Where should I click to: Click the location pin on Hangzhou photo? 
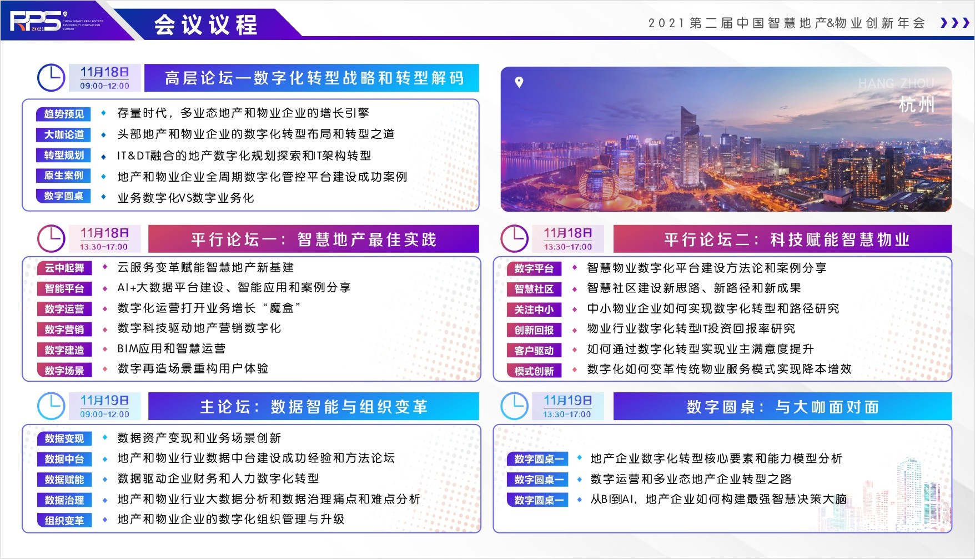point(519,82)
